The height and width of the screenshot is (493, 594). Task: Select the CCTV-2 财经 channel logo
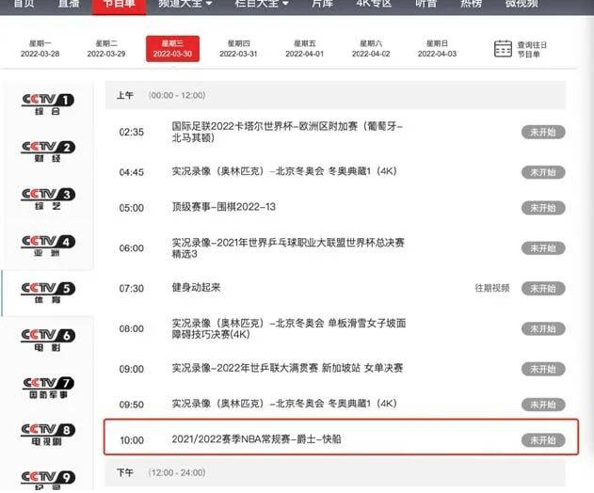click(48, 151)
